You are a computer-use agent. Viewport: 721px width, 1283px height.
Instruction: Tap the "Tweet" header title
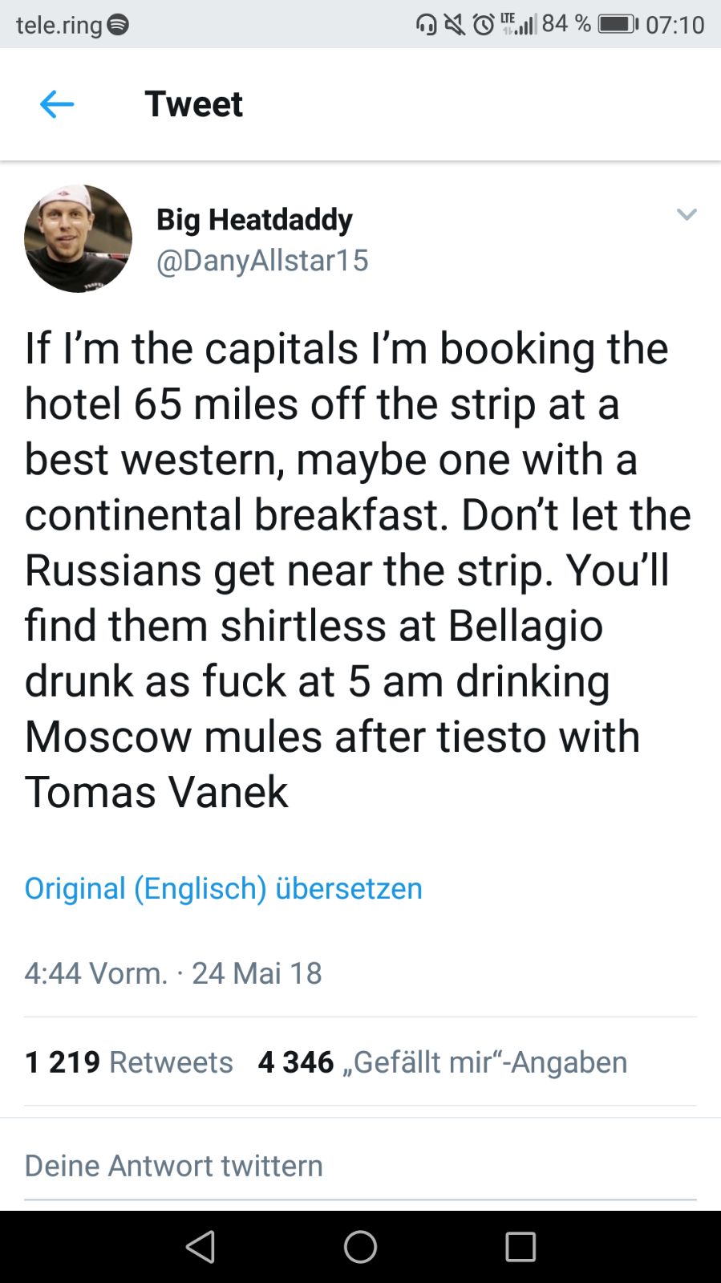[193, 104]
